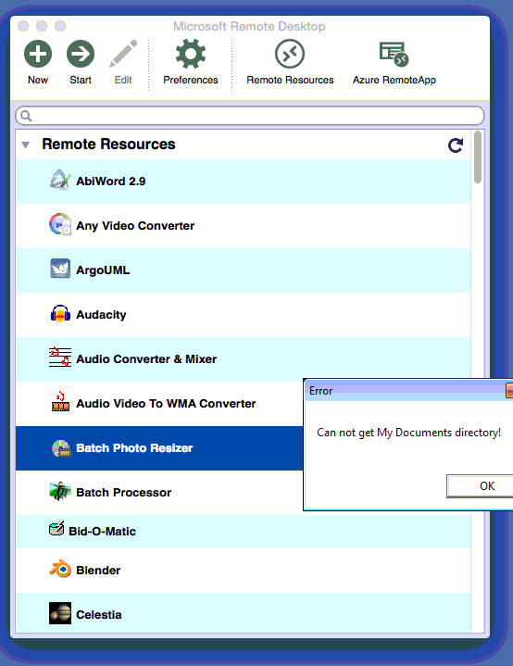513x666 pixels.
Task: Click OK in the Error dialog
Action: point(480,485)
